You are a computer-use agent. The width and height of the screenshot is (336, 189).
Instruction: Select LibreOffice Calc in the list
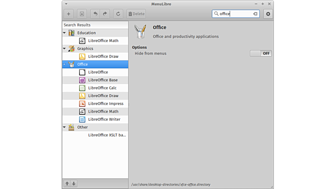102,88
